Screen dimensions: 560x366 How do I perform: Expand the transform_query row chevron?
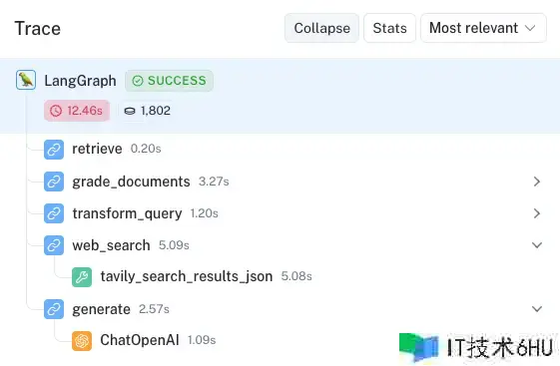[537, 213]
